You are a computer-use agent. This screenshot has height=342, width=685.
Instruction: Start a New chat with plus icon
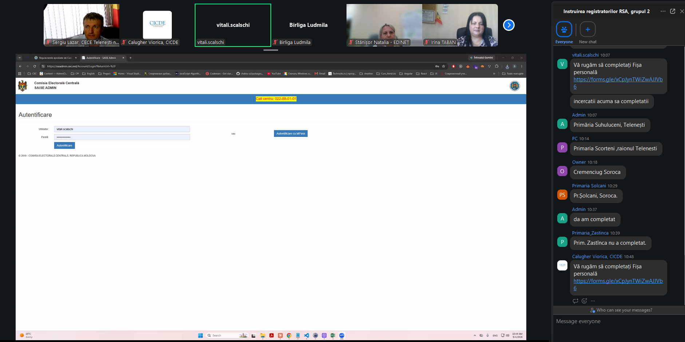coord(587,29)
